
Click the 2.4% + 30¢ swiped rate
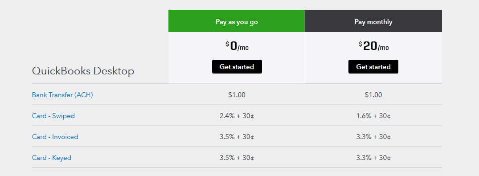237,116
